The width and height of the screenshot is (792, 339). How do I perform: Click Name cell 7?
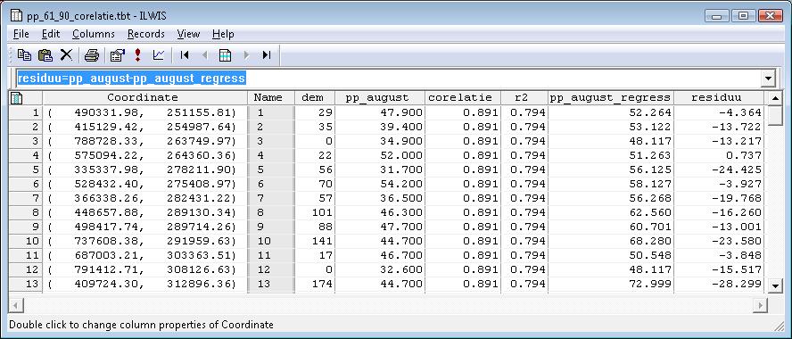click(271, 198)
